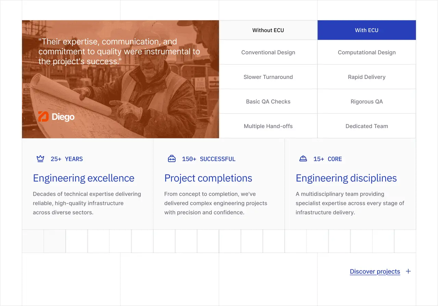438x306 pixels.
Task: Open the Discover projects link
Action: click(x=375, y=272)
